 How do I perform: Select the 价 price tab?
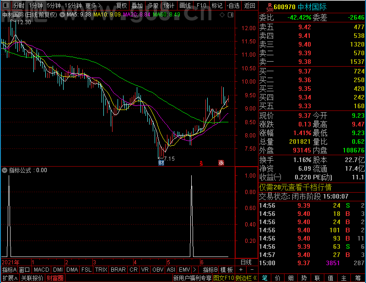278,278
